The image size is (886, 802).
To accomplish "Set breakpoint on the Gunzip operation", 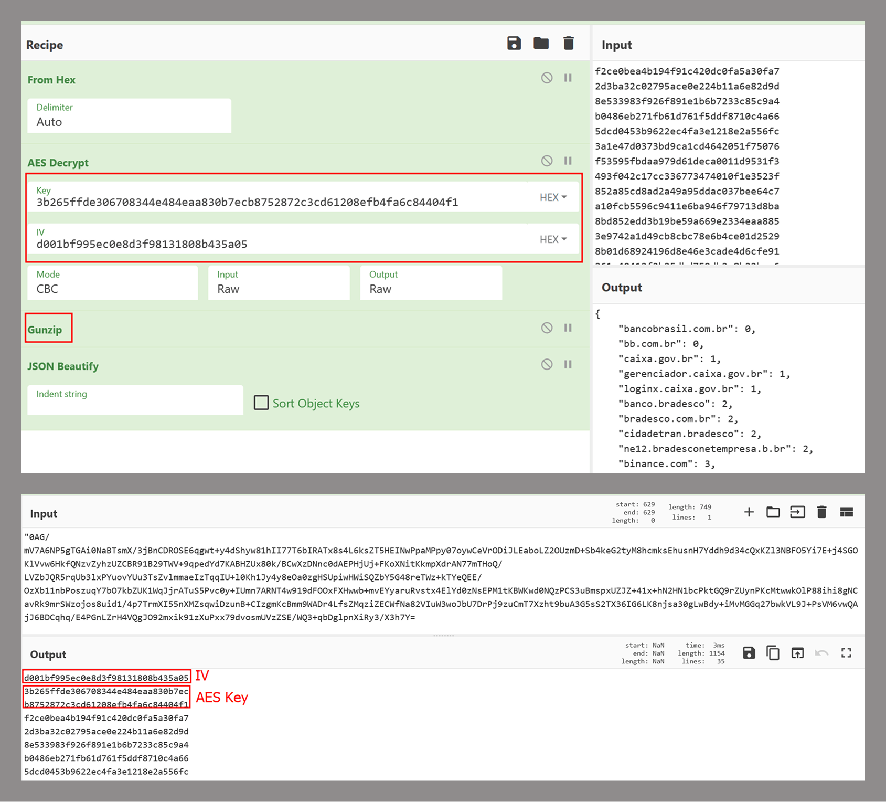I will click(x=568, y=328).
